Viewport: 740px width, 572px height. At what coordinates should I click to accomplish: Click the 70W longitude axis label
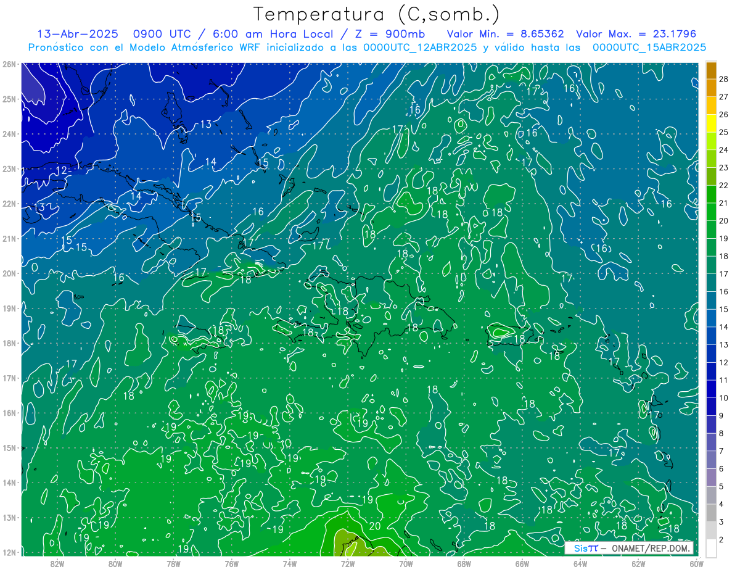coord(406,563)
